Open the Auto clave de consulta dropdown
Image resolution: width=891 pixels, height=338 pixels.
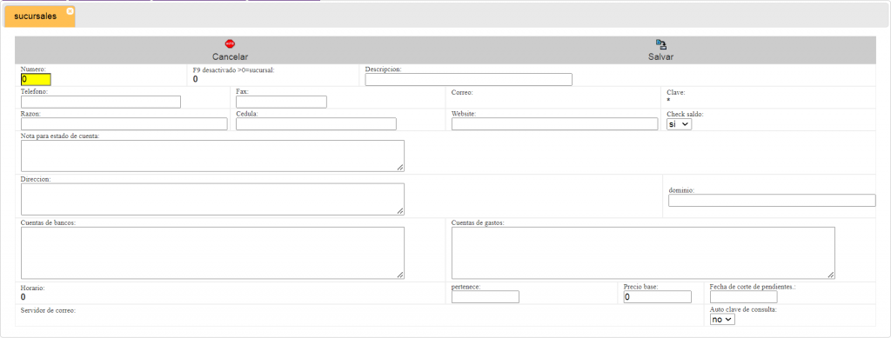coord(722,319)
